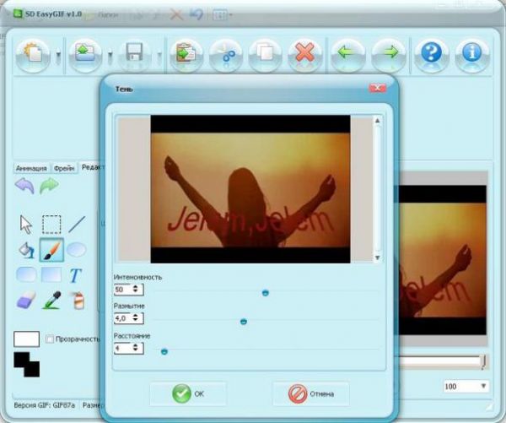Enable the Прозрачность checkbox
The image size is (506, 423).
tap(50, 339)
